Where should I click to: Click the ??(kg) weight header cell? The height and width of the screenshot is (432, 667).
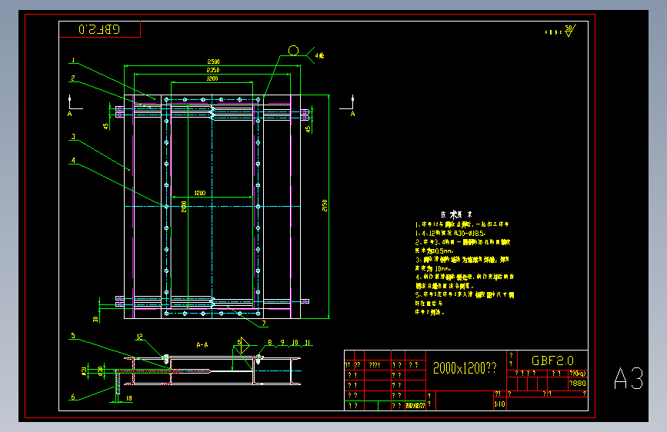point(578,374)
